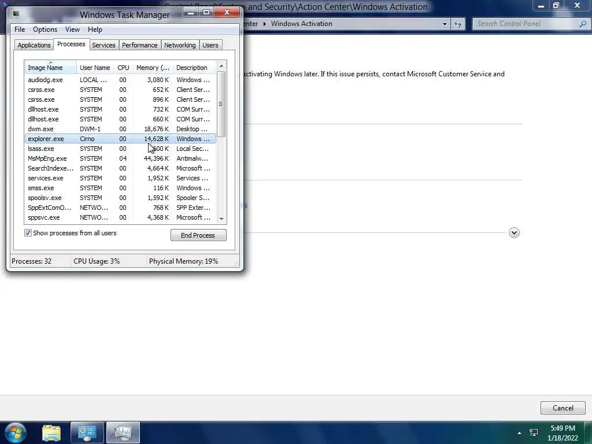Viewport: 592px width, 444px height.
Task: Switch to the Performance tab
Action: [x=140, y=45]
